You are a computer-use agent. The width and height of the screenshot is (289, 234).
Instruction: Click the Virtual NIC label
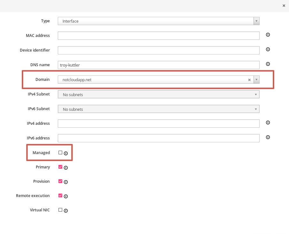click(x=40, y=210)
